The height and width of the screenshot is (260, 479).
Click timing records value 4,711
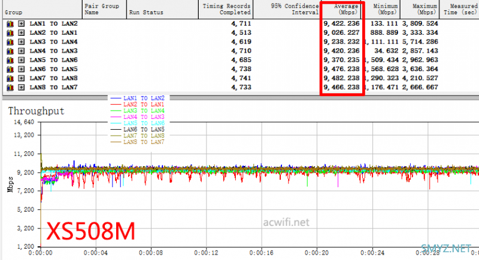tap(241, 24)
